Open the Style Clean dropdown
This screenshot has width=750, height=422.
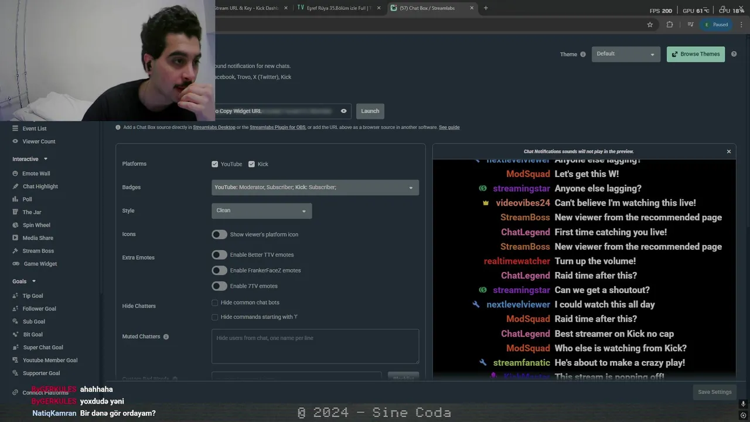[261, 210]
